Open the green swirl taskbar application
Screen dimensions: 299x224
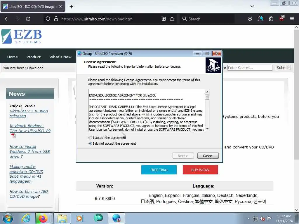coord(98,218)
